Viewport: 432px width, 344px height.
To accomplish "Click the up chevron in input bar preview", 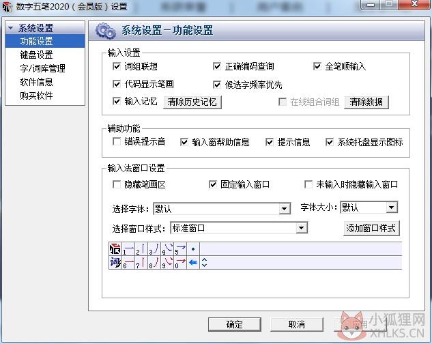I will 204,259.
